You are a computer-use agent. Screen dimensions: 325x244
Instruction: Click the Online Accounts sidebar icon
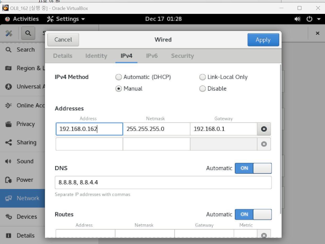(9, 105)
